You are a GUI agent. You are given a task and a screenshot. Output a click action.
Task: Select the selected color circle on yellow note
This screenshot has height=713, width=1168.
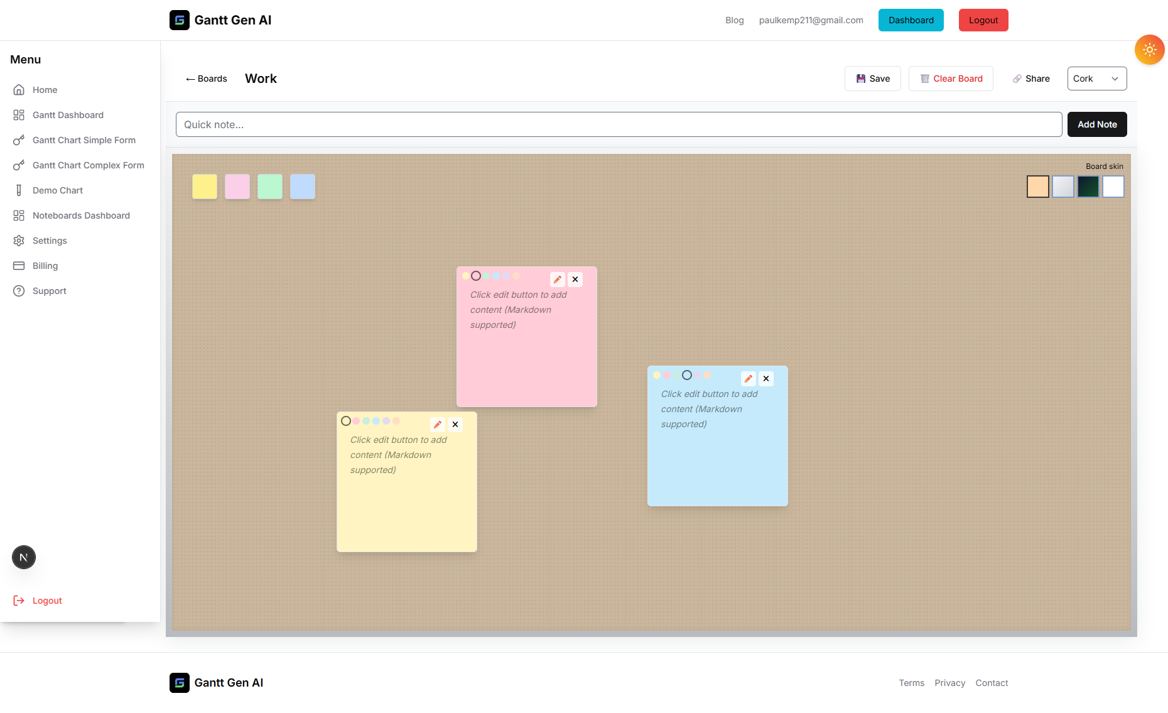(346, 421)
